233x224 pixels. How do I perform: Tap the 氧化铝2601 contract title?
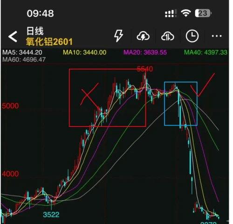coord(49,42)
